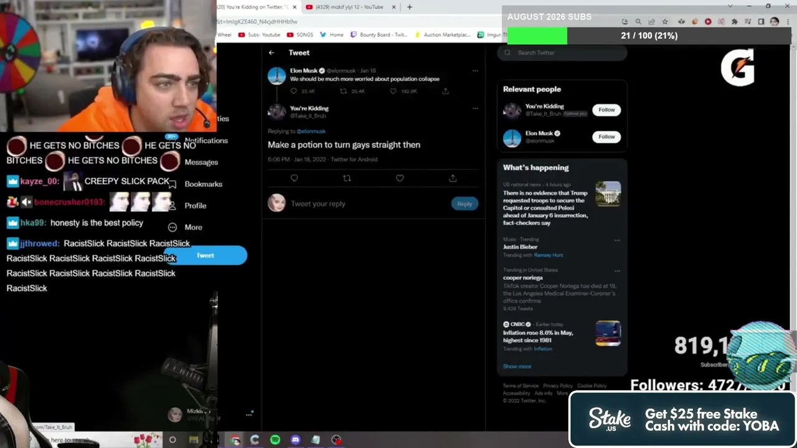Viewport: 797px width, 448px height.
Task: Retweet Elon Musk's population collapse tweet
Action: (343, 91)
